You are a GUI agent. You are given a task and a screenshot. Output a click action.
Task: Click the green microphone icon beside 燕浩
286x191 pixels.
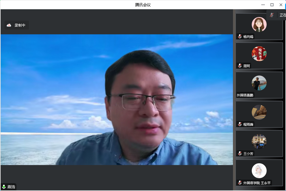pyautogui.click(x=4, y=187)
